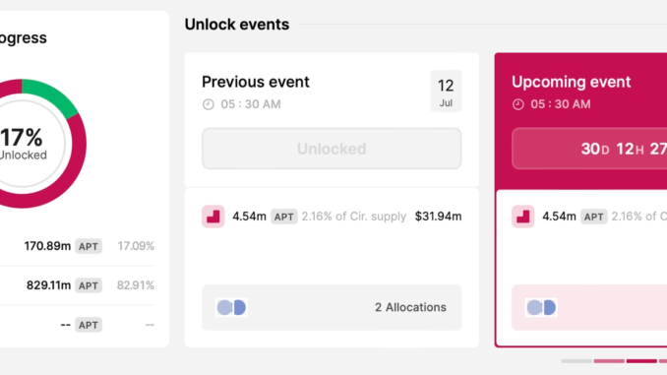This screenshot has width=667, height=375.
Task: Click the red chart icon in Upcoming event card
Action: pyautogui.click(x=522, y=217)
